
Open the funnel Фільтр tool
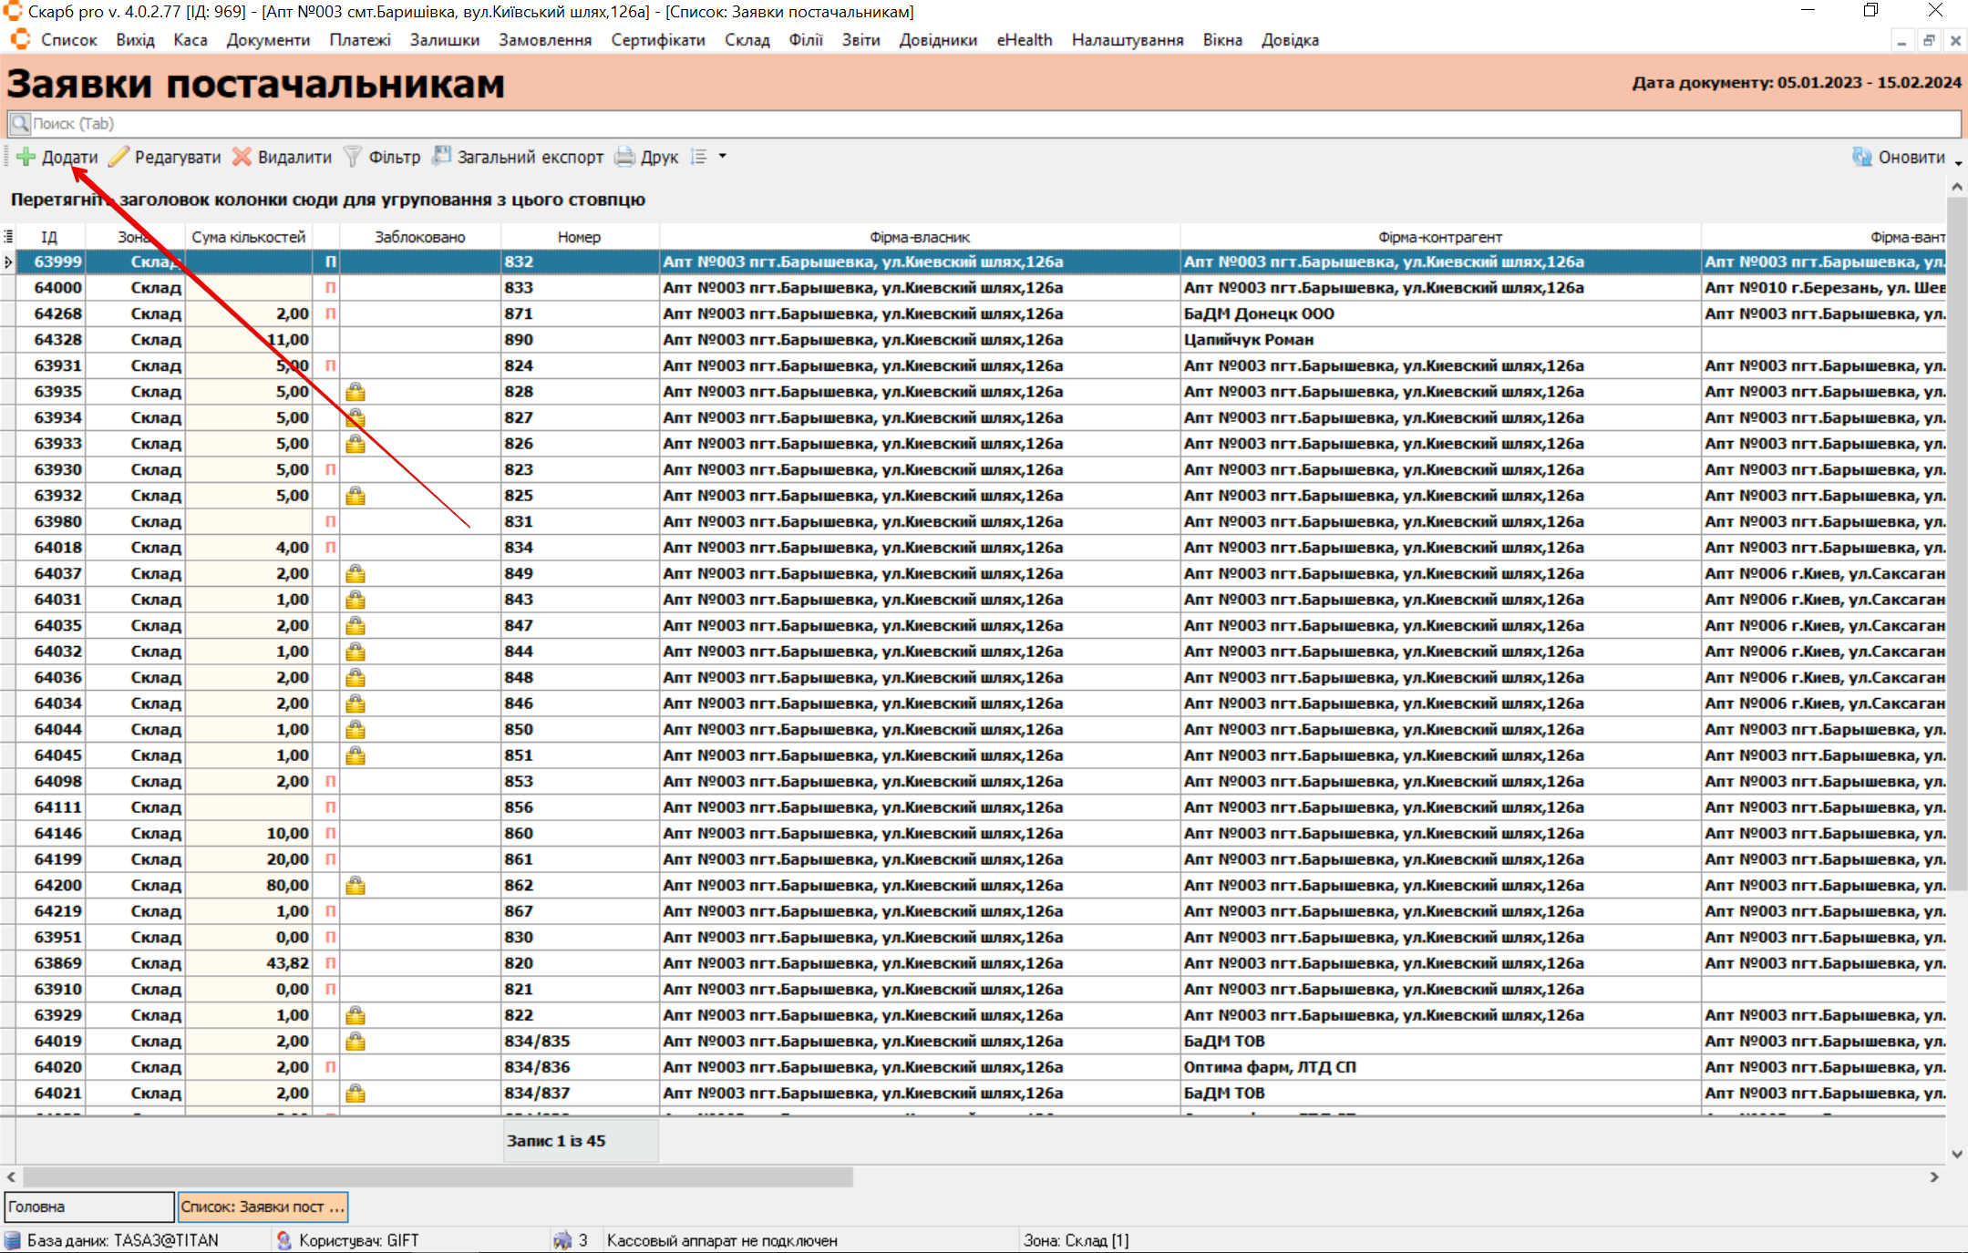[x=353, y=157]
